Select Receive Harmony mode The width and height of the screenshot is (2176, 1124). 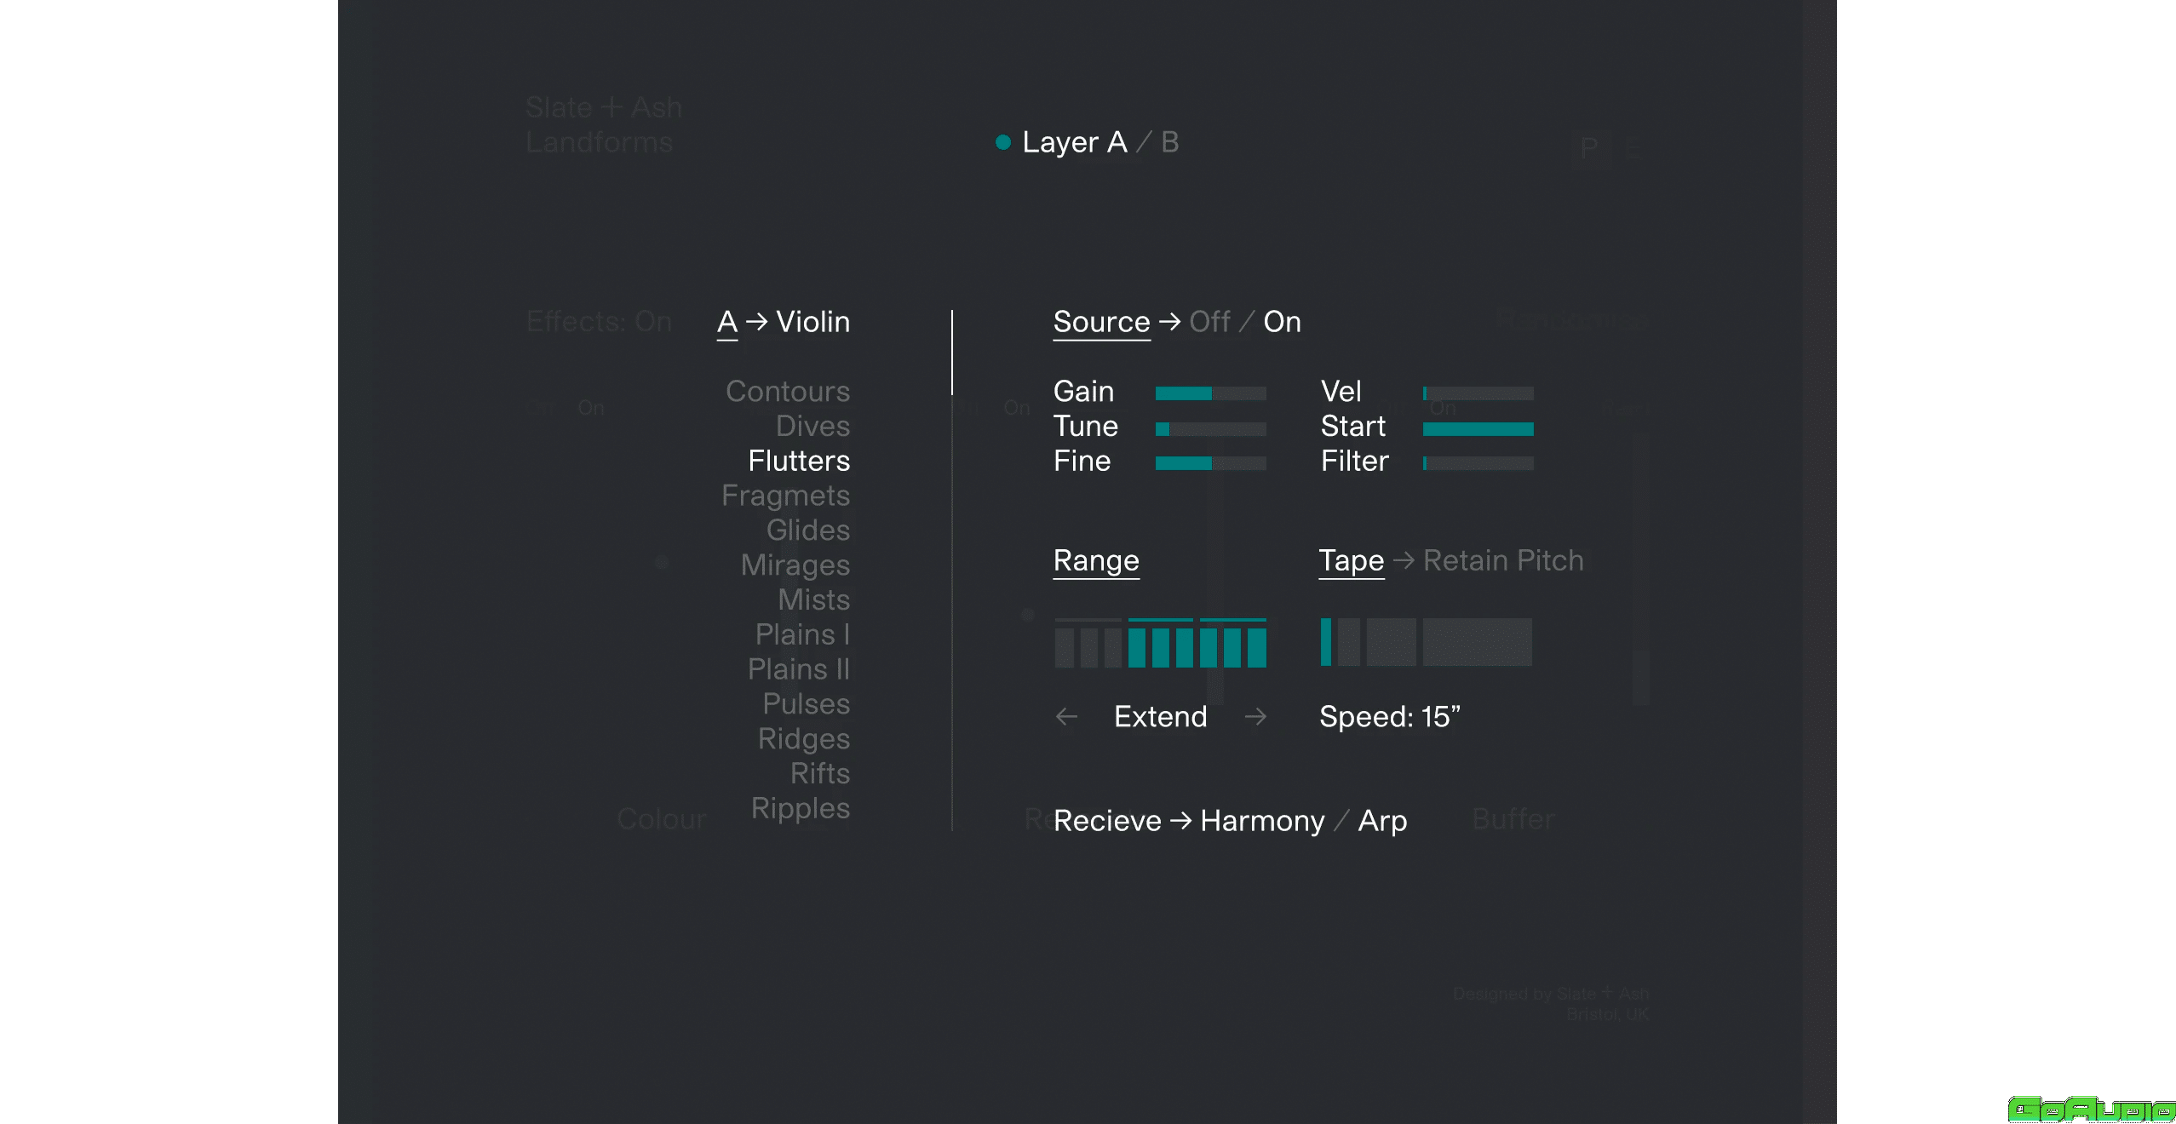click(x=1262, y=821)
